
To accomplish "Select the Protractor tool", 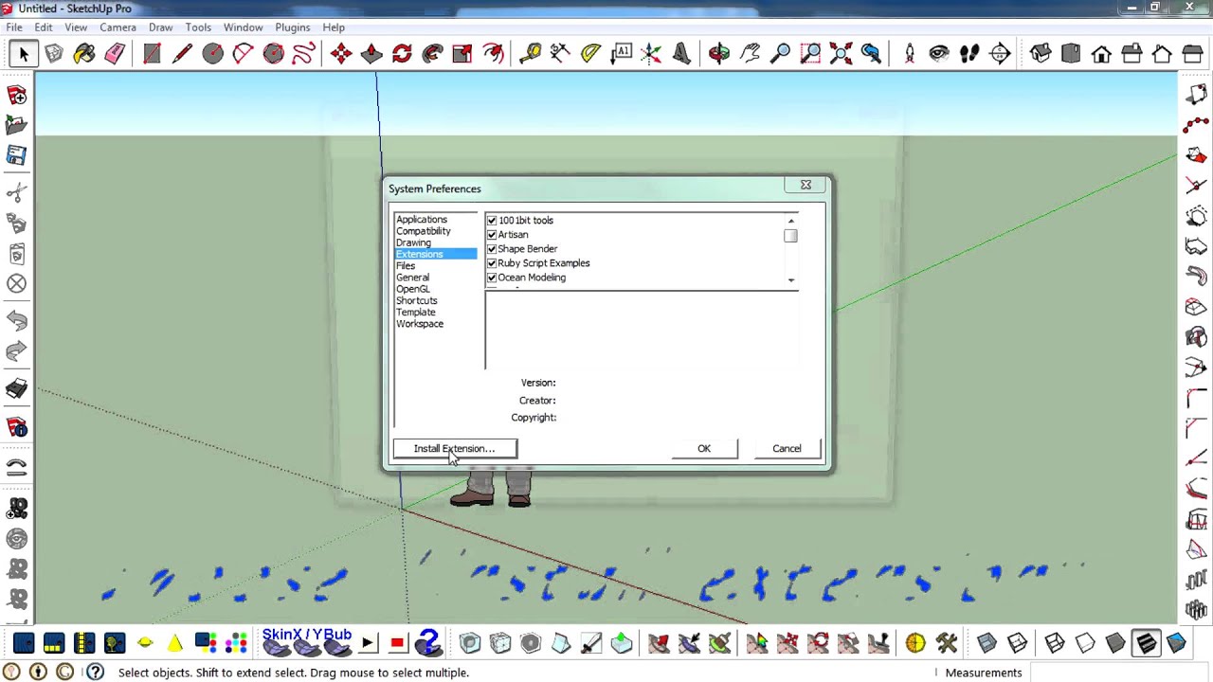I will (x=590, y=54).
